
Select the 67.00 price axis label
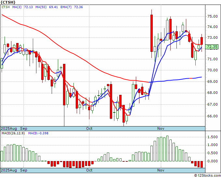(213, 104)
